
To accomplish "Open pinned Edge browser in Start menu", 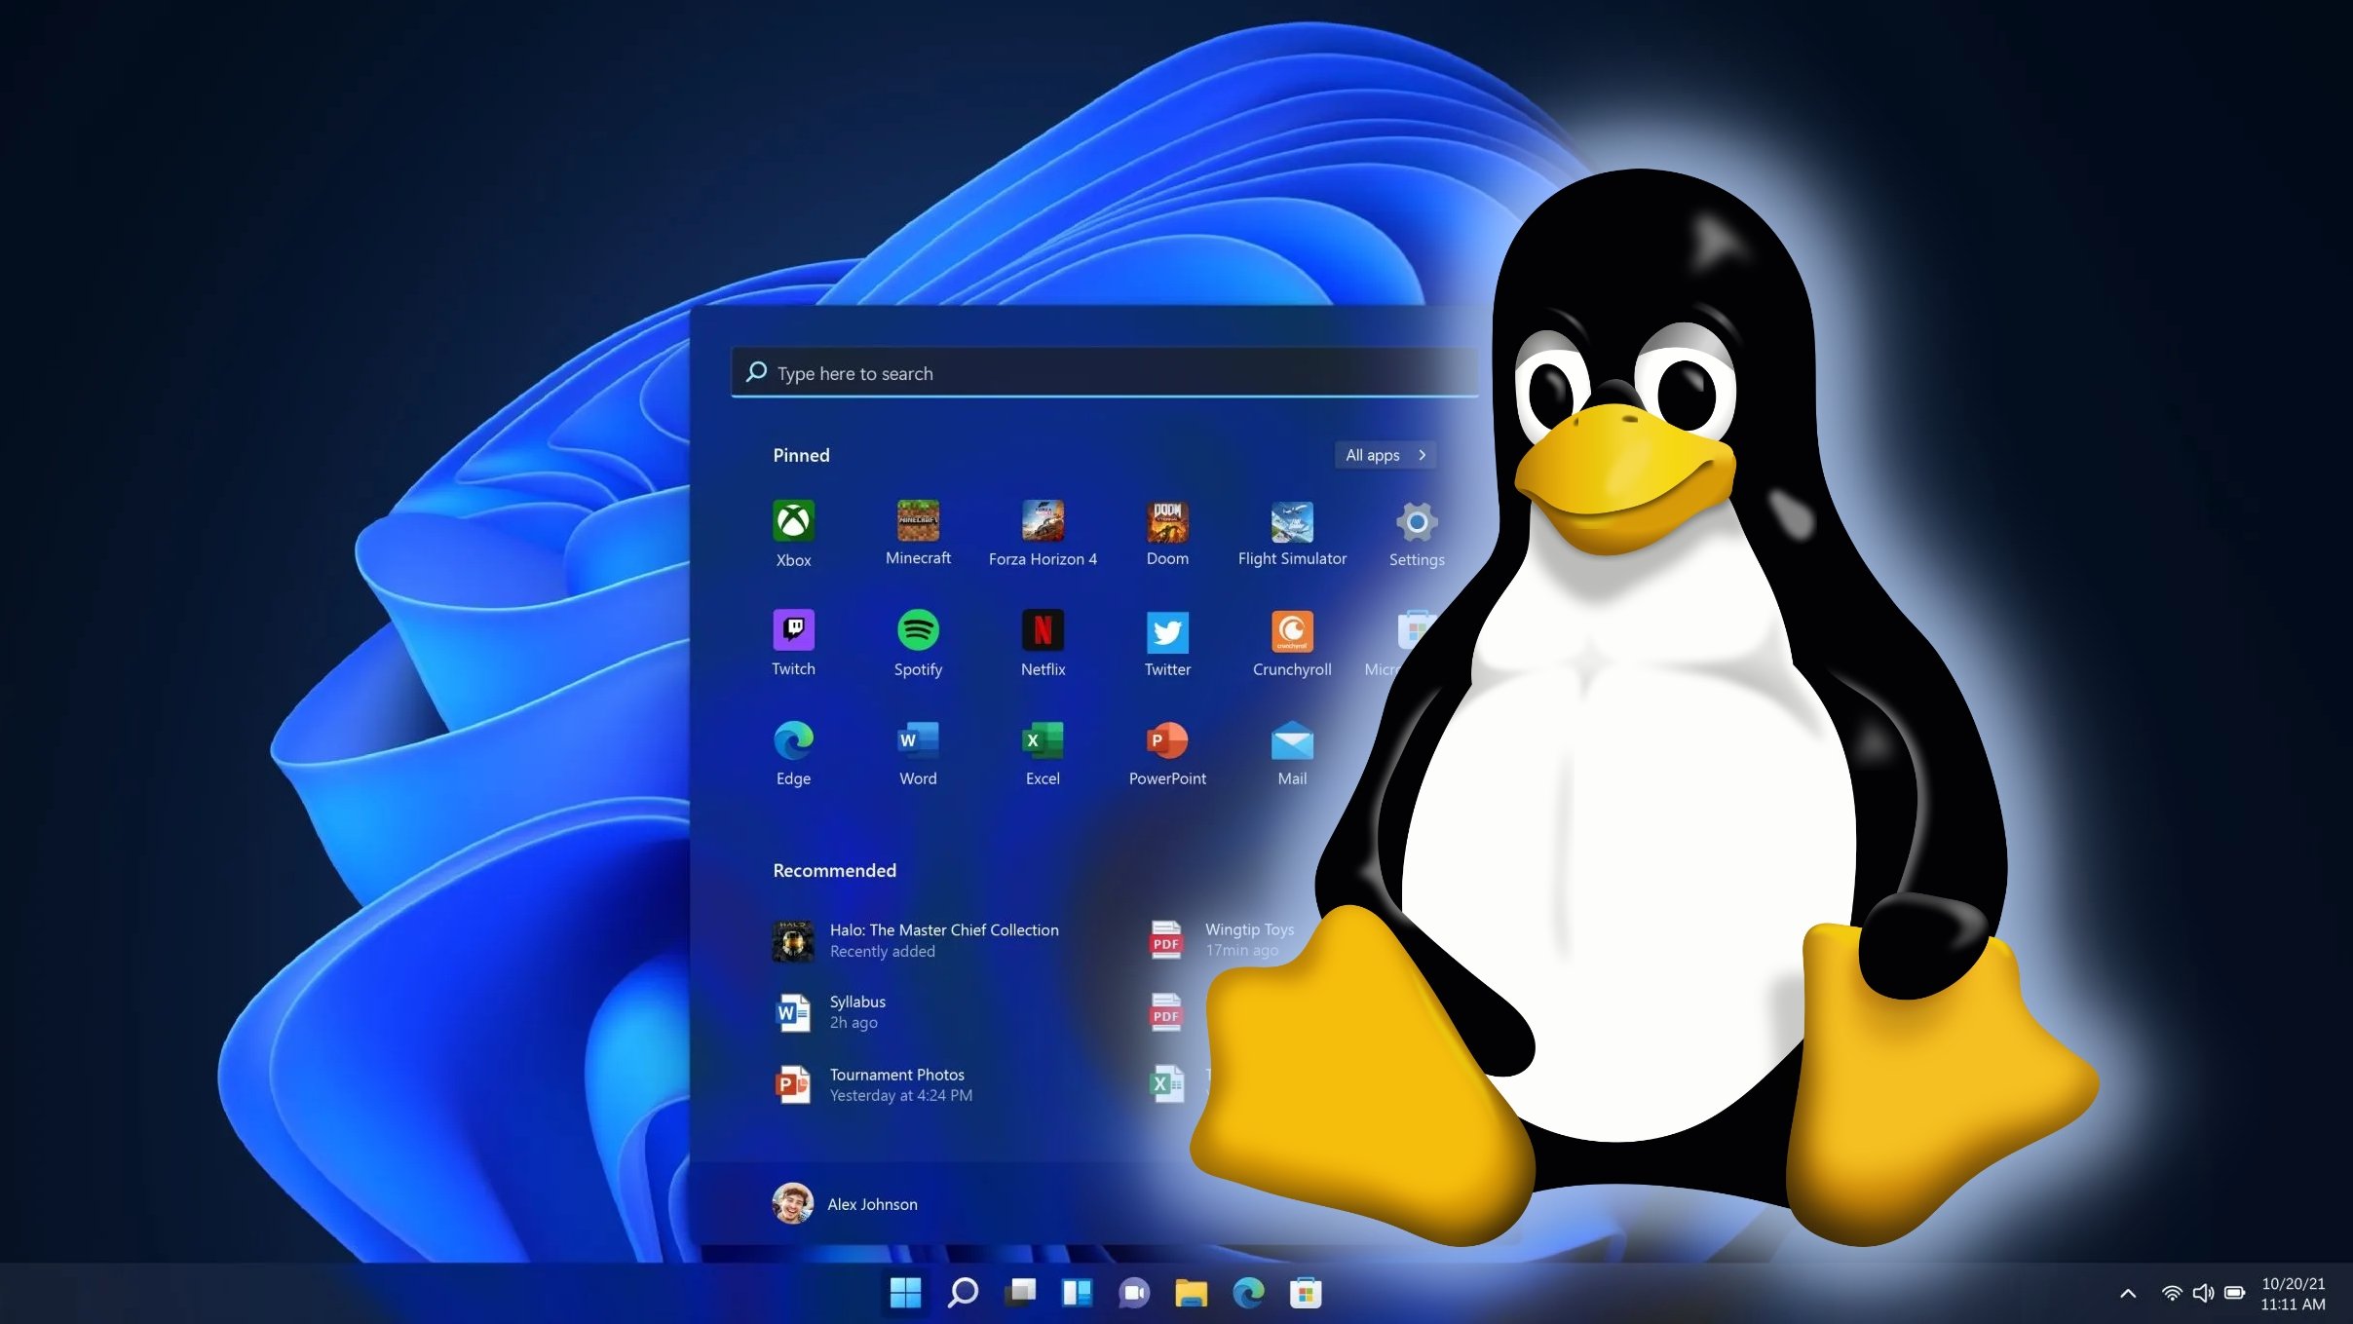I will point(793,752).
